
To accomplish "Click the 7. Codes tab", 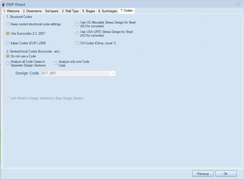I will click(x=127, y=11).
